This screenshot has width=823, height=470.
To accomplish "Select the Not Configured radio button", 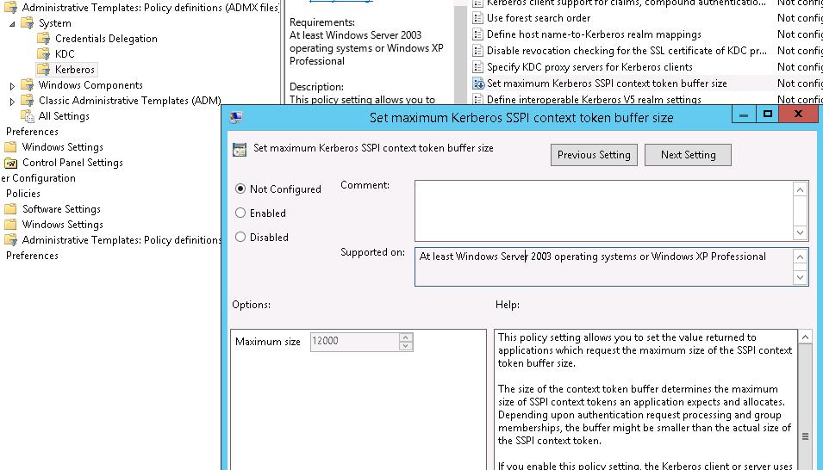I will click(x=240, y=189).
